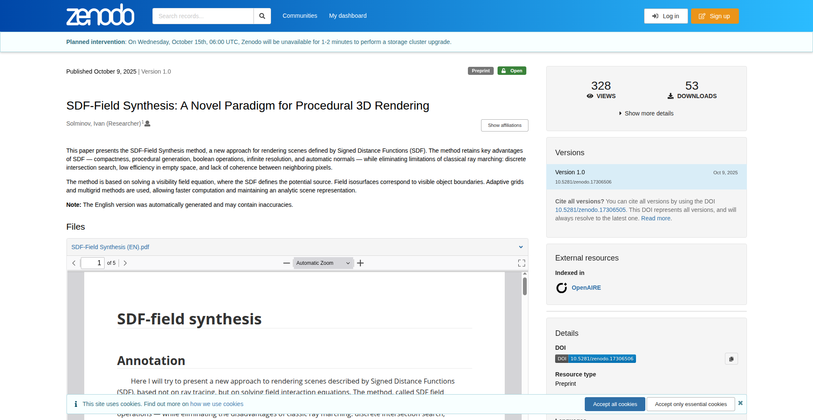The height and width of the screenshot is (420, 813).
Task: Dismiss cookie banner with X icon
Action: (x=740, y=403)
